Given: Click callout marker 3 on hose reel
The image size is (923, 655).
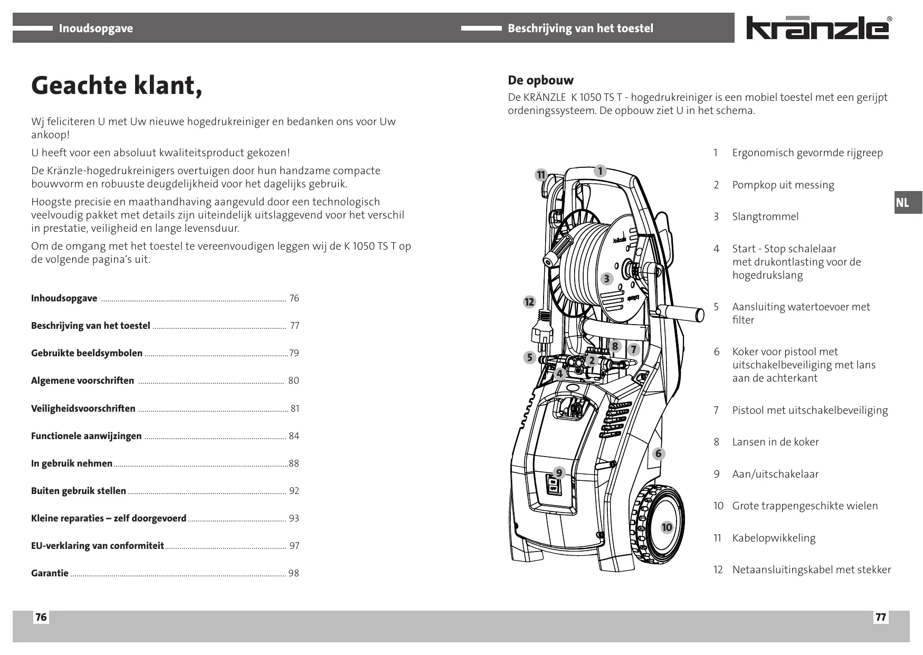Looking at the screenshot, I should [607, 279].
